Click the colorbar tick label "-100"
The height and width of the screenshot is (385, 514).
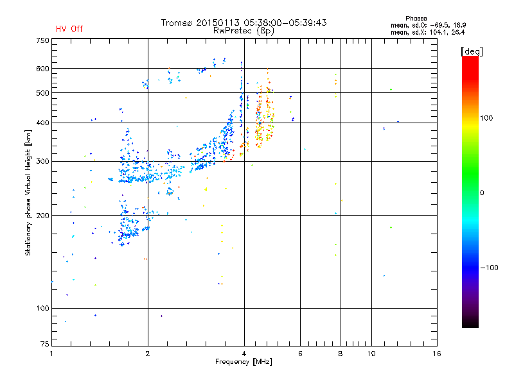(x=489, y=268)
